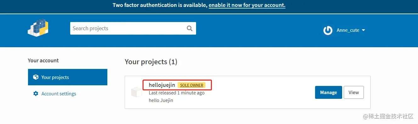
Task: Click the Your projects (1) heading
Action: click(x=151, y=62)
